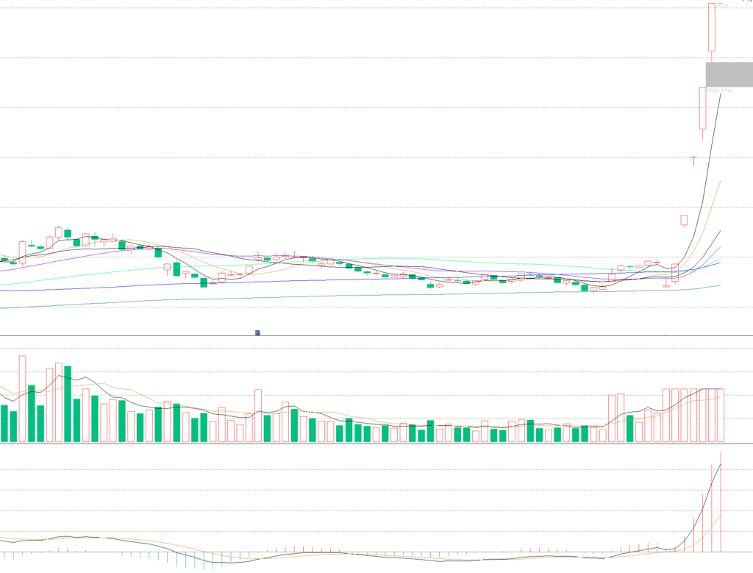Click the T-shaped red limit-up candlestick
This screenshot has height=573, width=753.
click(693, 161)
